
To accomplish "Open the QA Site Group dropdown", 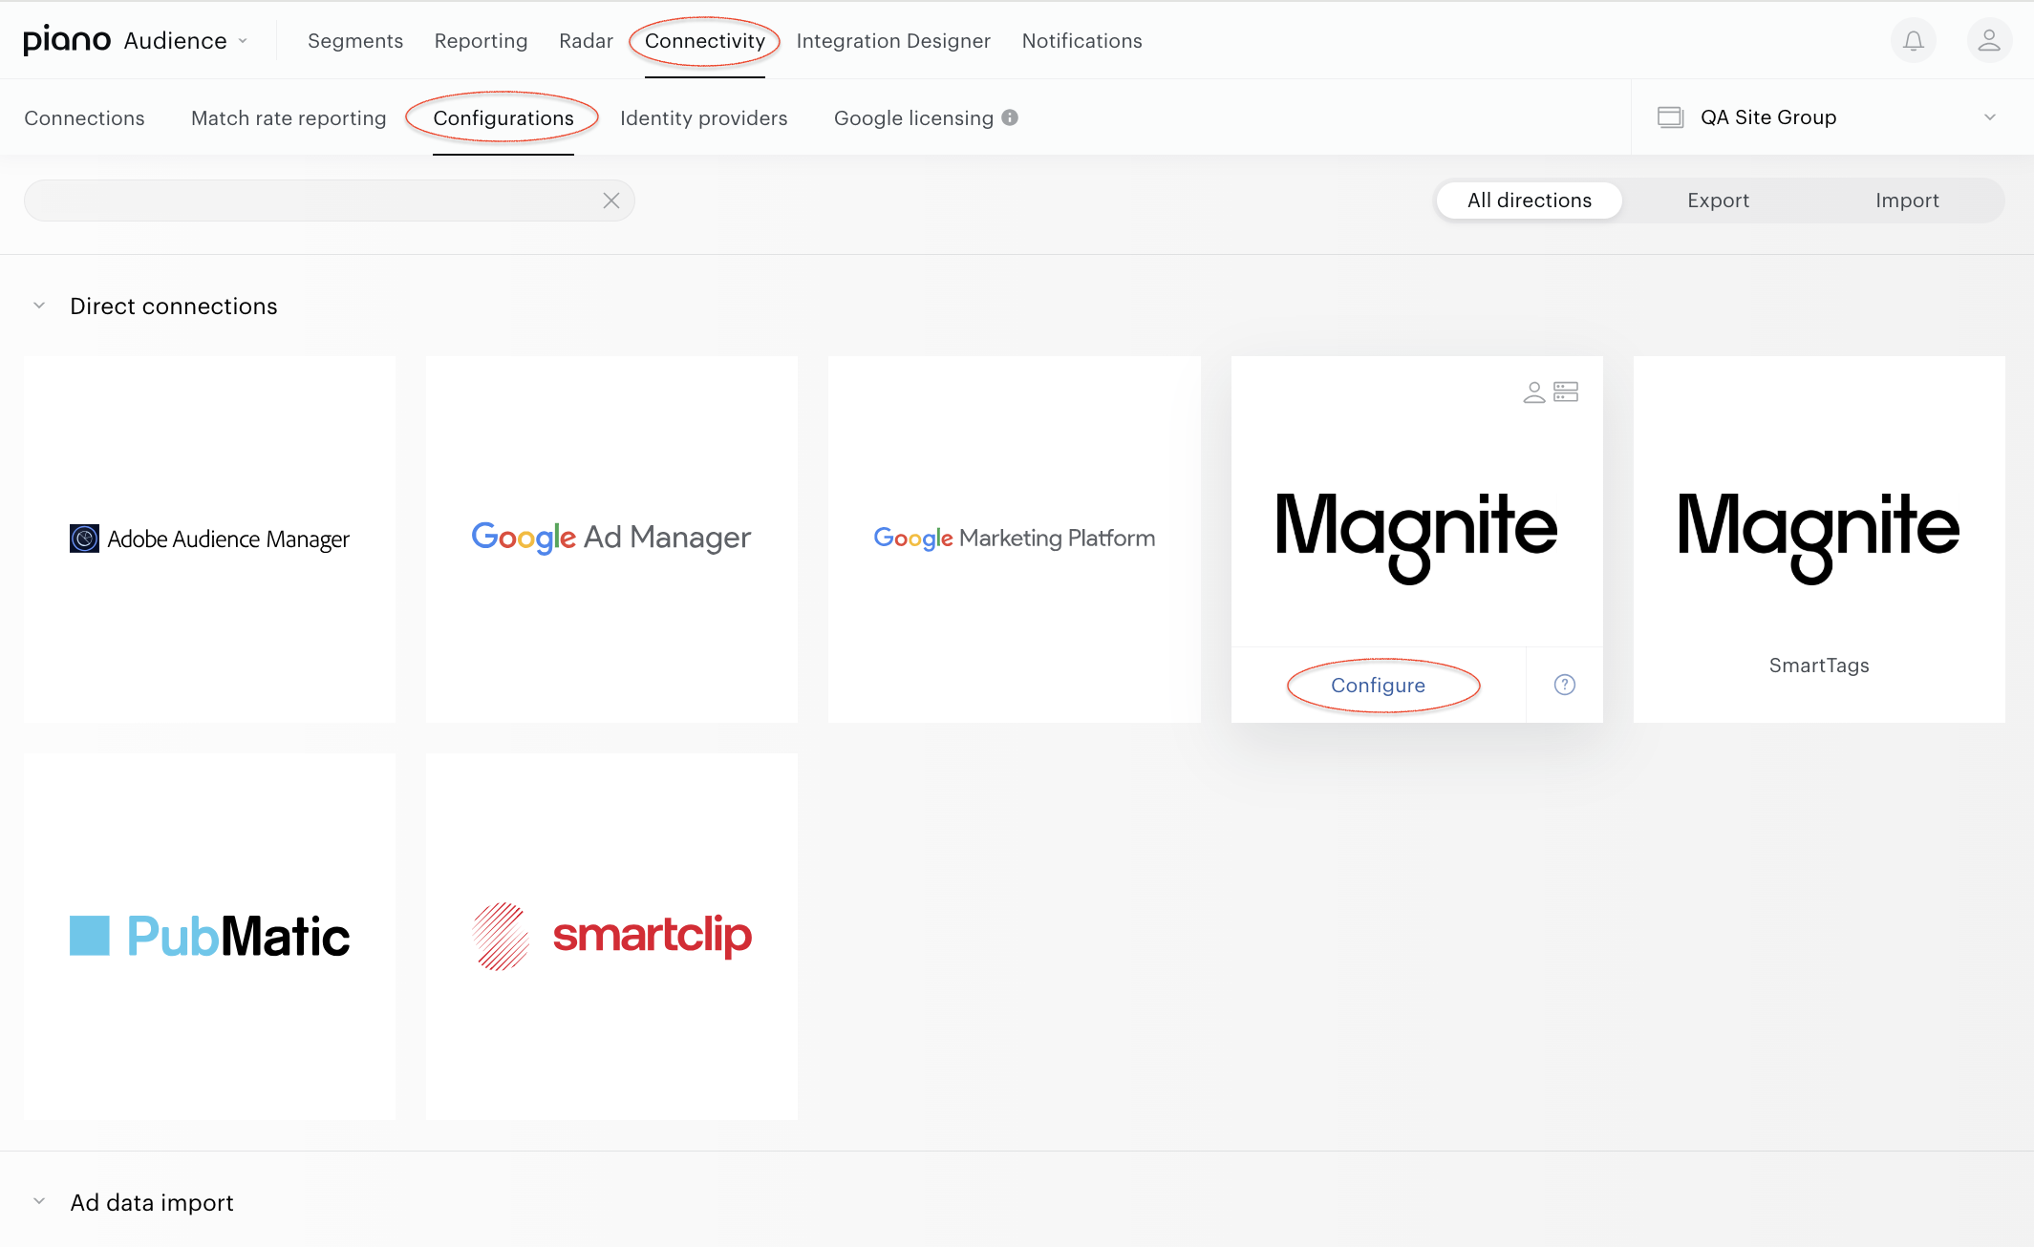I will tap(1828, 117).
